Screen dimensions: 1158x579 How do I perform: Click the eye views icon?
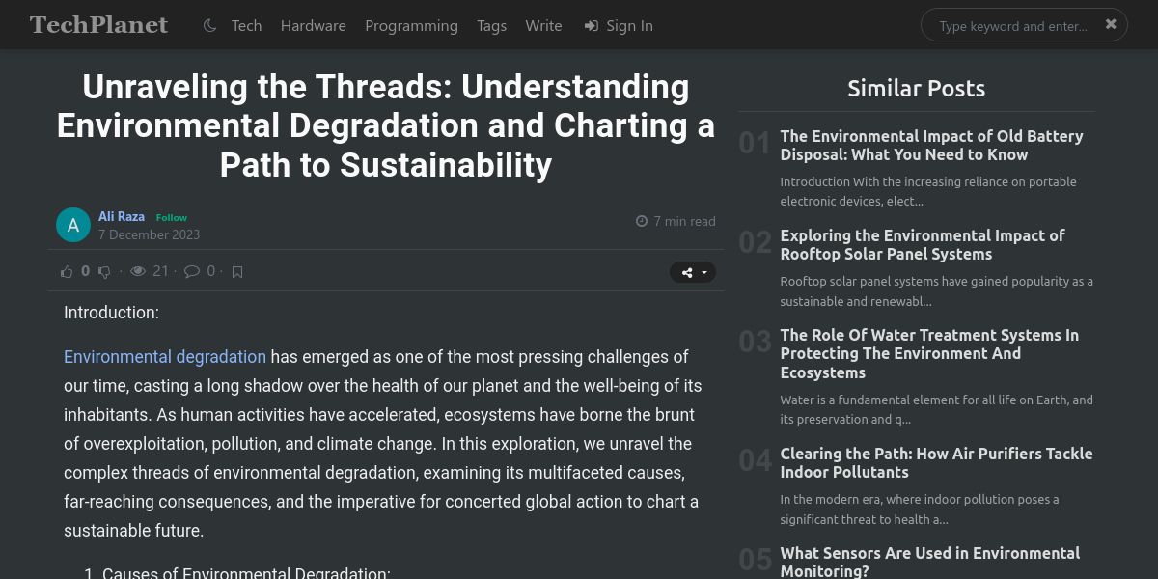click(138, 271)
